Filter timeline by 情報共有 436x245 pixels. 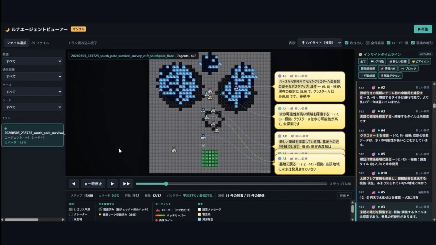388,68
